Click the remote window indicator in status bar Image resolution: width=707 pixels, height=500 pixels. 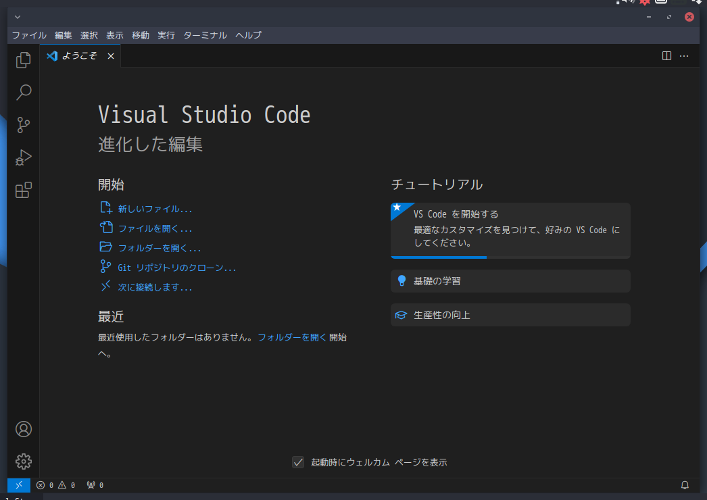tap(19, 485)
